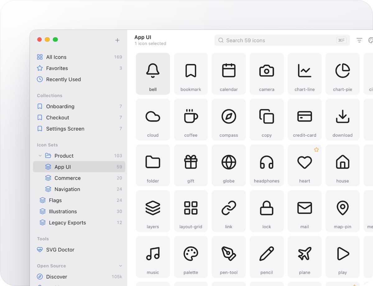Select the house icon tile
This screenshot has height=286, width=373.
[343, 165]
